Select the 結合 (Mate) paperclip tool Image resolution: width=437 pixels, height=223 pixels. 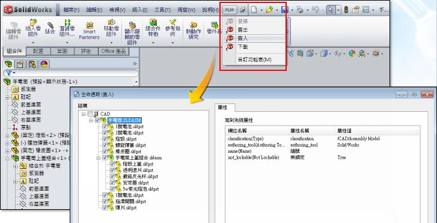(50, 28)
